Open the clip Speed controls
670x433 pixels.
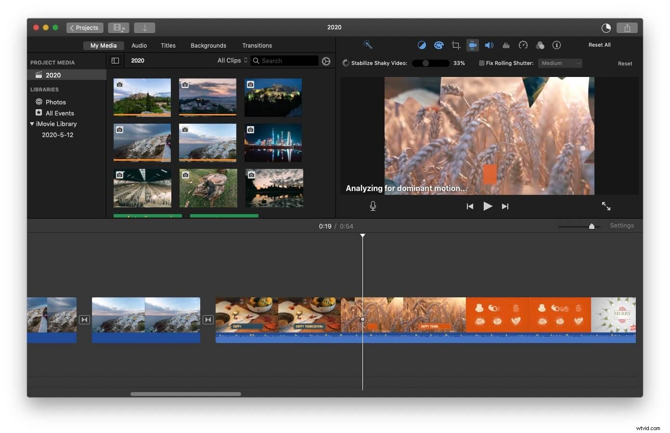pyautogui.click(x=523, y=45)
